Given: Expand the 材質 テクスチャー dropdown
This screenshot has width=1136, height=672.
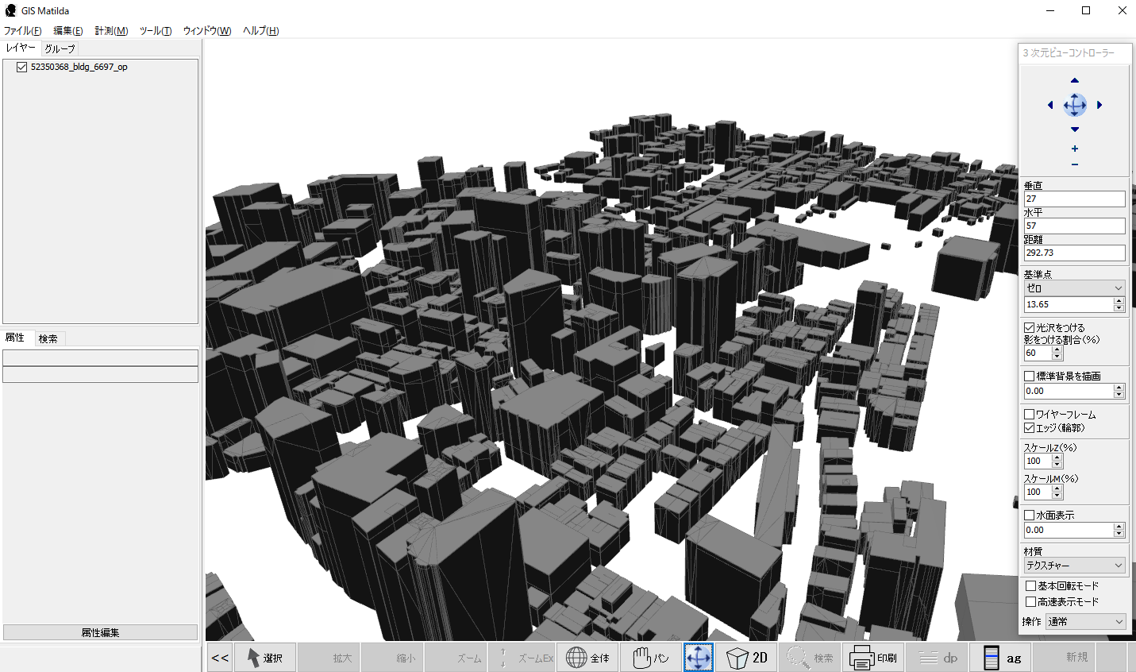Looking at the screenshot, I should pos(1074,566).
